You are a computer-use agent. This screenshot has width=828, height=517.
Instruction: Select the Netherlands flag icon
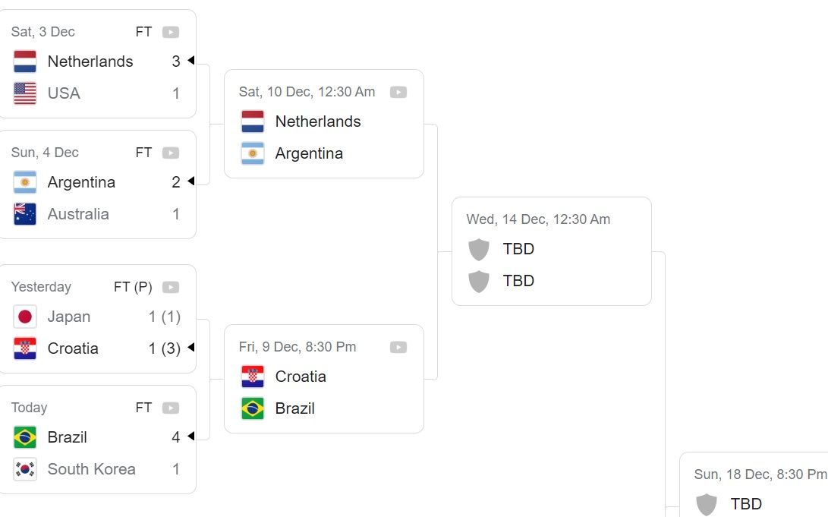tap(24, 61)
